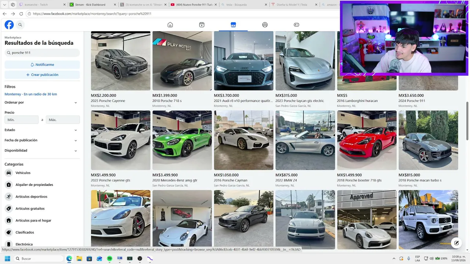Click the Artículos para el hogar icon
Screen dimensions: 470x264
pos(8,220)
